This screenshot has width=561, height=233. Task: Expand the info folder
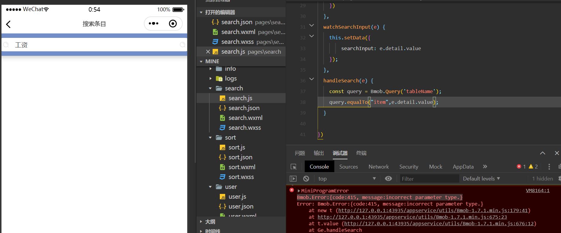click(211, 69)
